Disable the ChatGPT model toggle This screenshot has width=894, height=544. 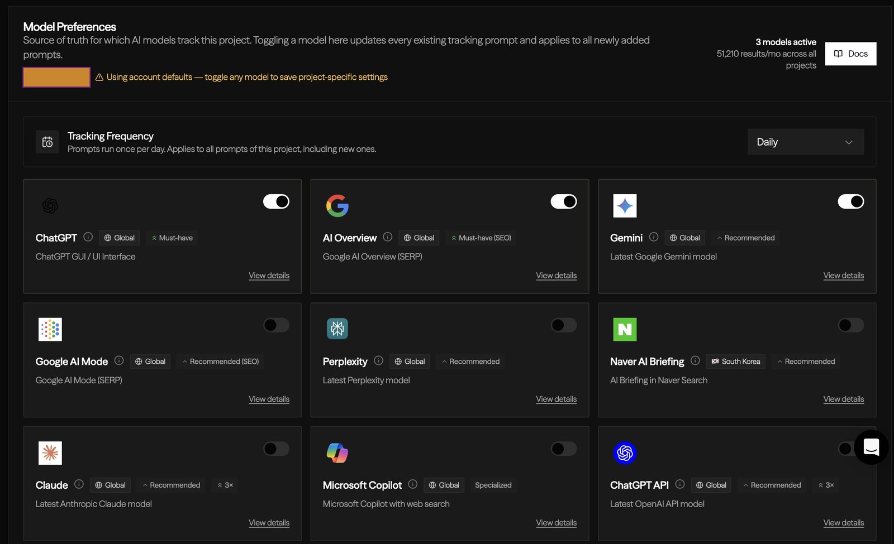(276, 201)
